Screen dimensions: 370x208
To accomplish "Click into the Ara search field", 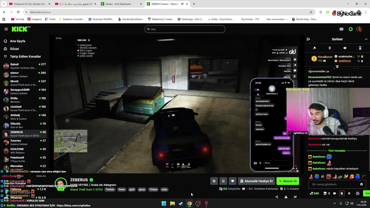I will click(x=185, y=29).
